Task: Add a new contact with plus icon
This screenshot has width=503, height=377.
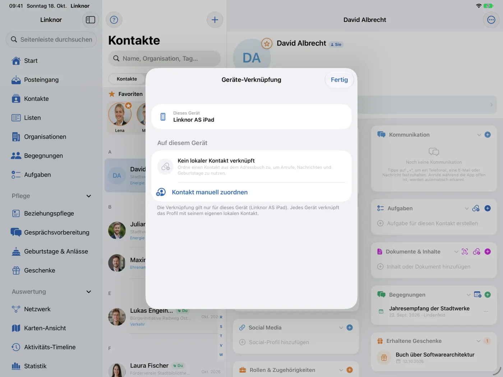Action: tap(215, 20)
